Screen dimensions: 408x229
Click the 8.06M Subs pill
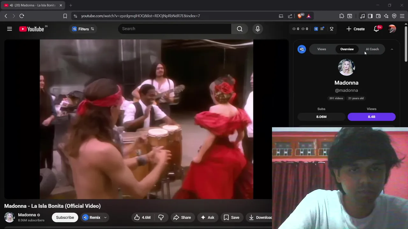(x=321, y=117)
